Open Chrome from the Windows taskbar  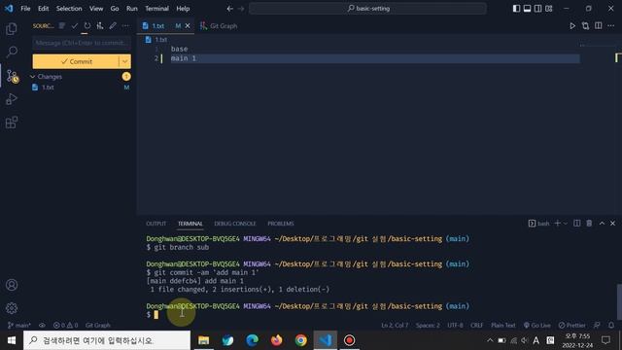point(301,340)
